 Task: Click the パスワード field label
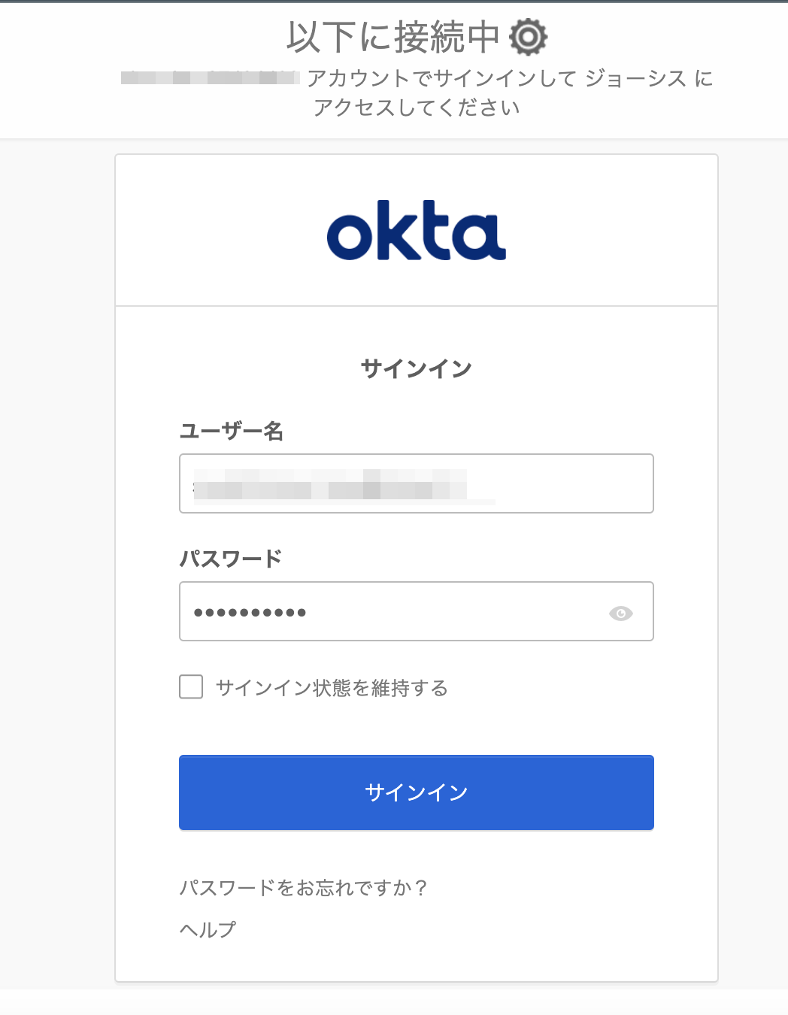click(x=230, y=559)
